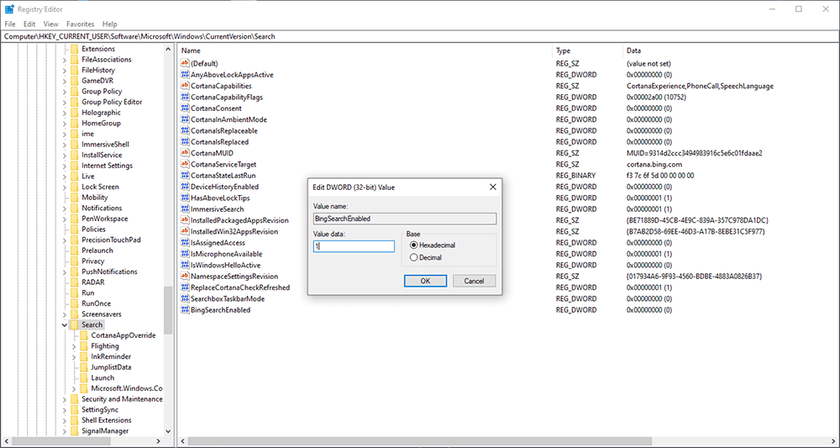Select the Group Policy Editor key

pyautogui.click(x=112, y=102)
